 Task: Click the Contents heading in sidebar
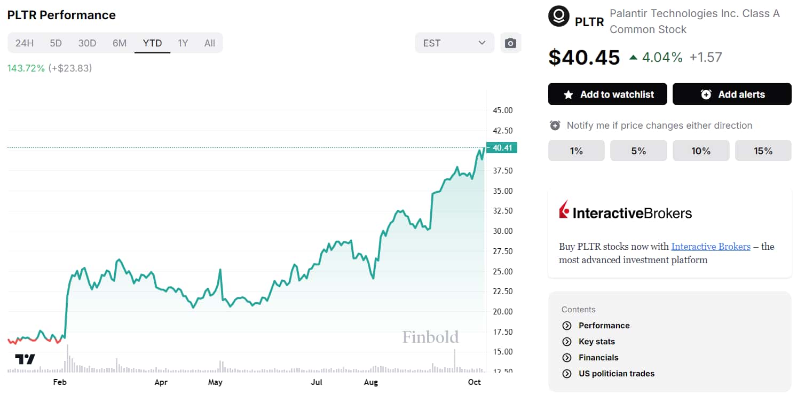[x=578, y=310]
